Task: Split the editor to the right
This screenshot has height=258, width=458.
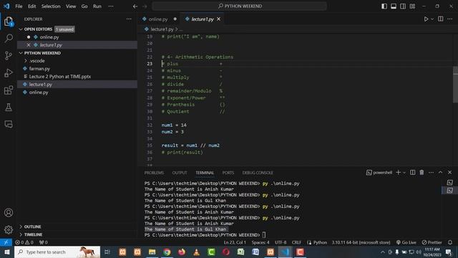Action: tap(441, 19)
